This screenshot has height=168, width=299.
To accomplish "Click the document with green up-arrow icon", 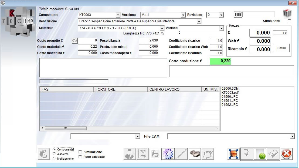I will pyautogui.click(x=260, y=154).
